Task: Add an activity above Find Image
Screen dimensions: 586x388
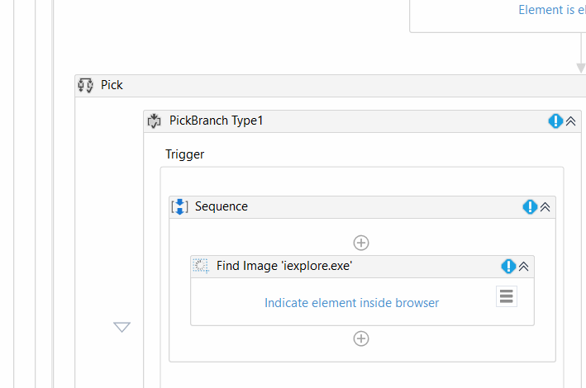Action: pos(361,243)
